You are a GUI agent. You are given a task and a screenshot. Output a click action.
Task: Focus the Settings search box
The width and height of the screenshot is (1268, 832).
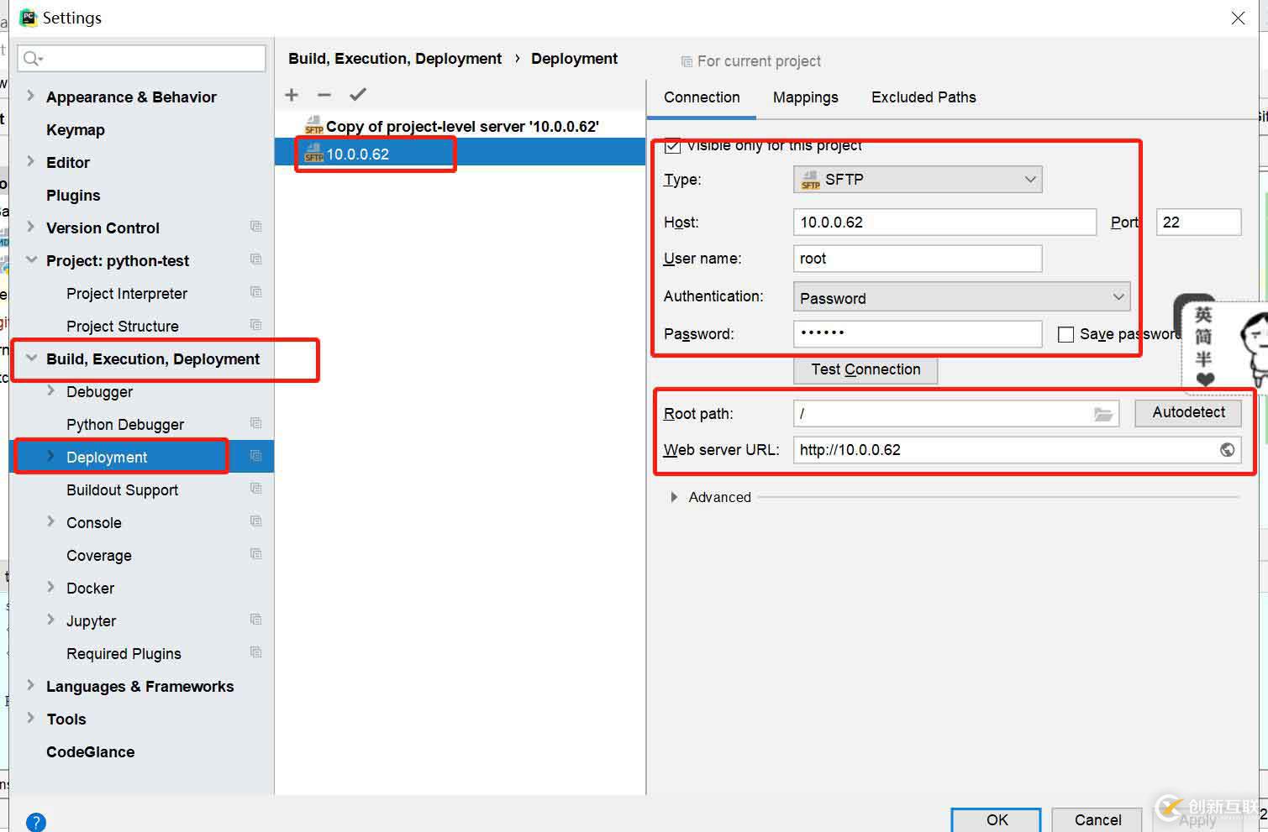pyautogui.click(x=141, y=58)
